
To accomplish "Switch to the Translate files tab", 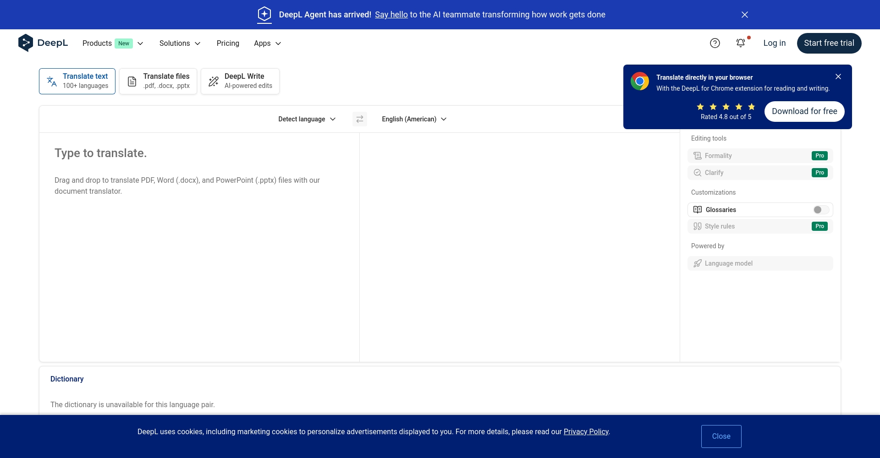I will 158,81.
